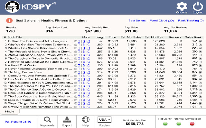Click C link for Whiskey Lies row

[89, 48]
